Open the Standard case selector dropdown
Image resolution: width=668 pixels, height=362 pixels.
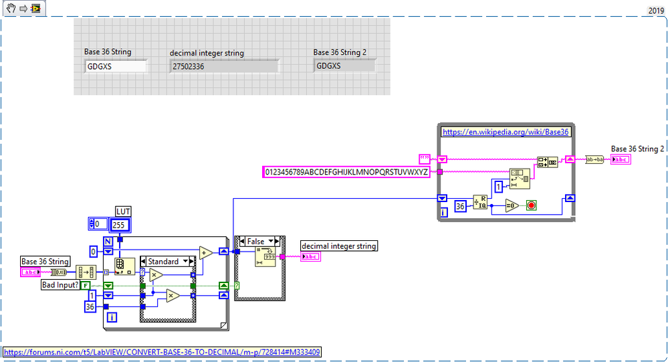167,262
